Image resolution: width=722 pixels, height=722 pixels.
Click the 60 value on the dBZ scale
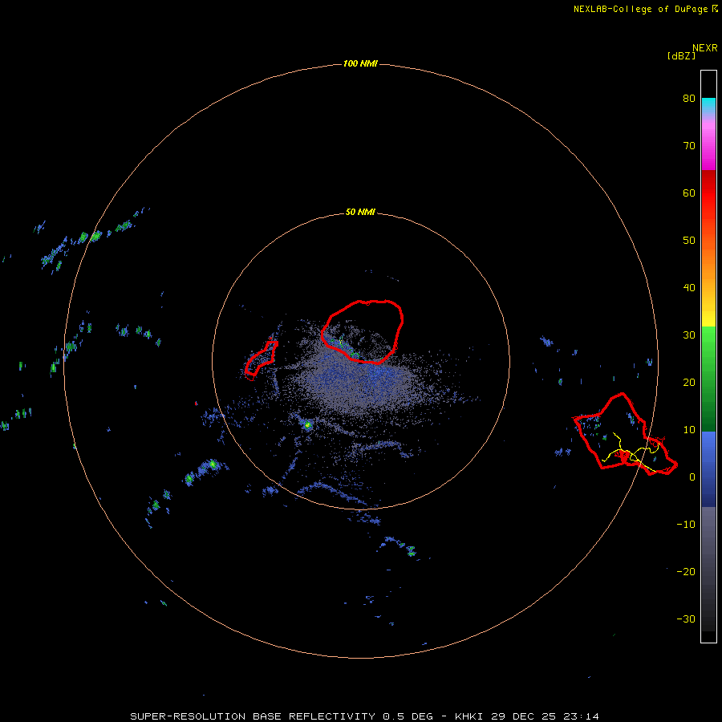689,193
